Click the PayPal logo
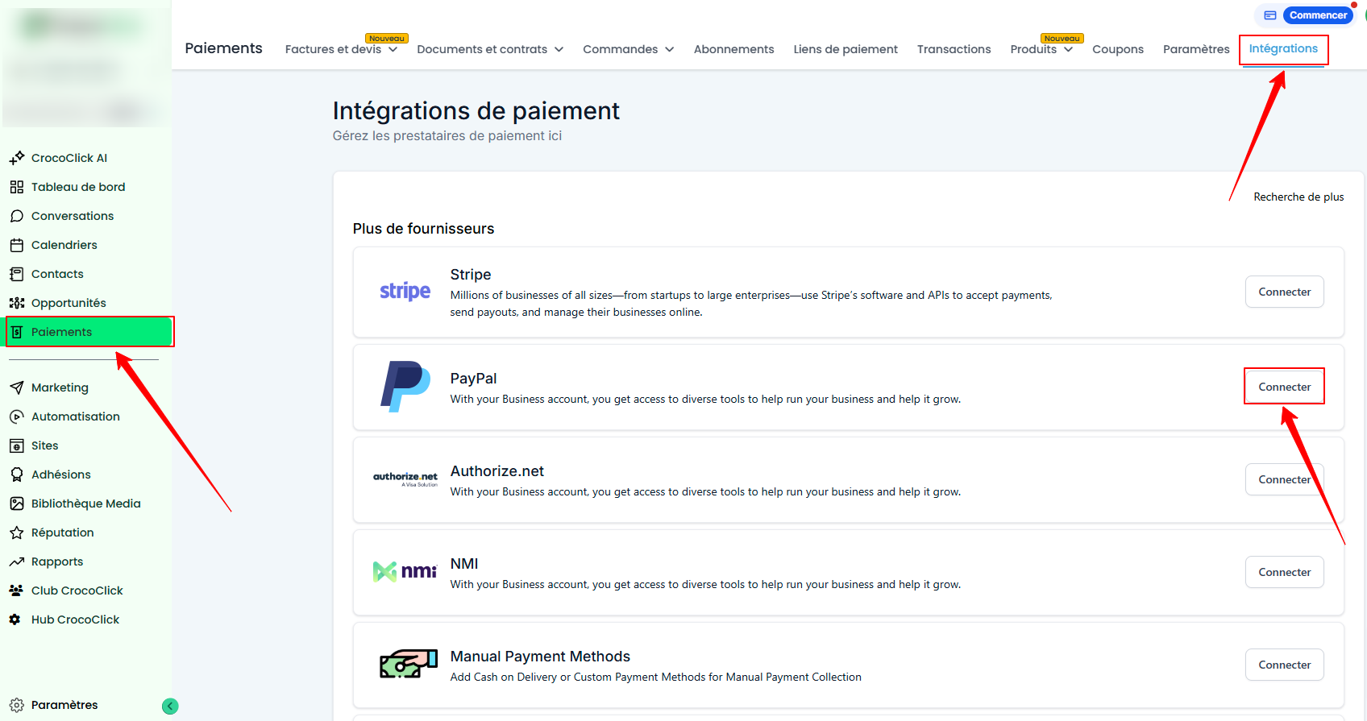The image size is (1367, 721). click(x=405, y=386)
